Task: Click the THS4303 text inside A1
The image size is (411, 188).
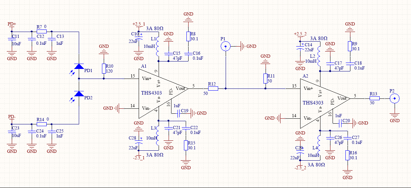Action: tap(151, 92)
